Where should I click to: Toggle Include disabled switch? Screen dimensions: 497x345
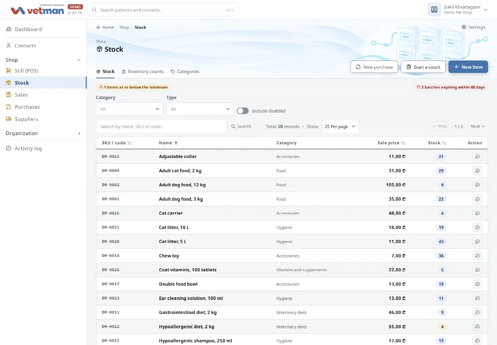pos(243,111)
